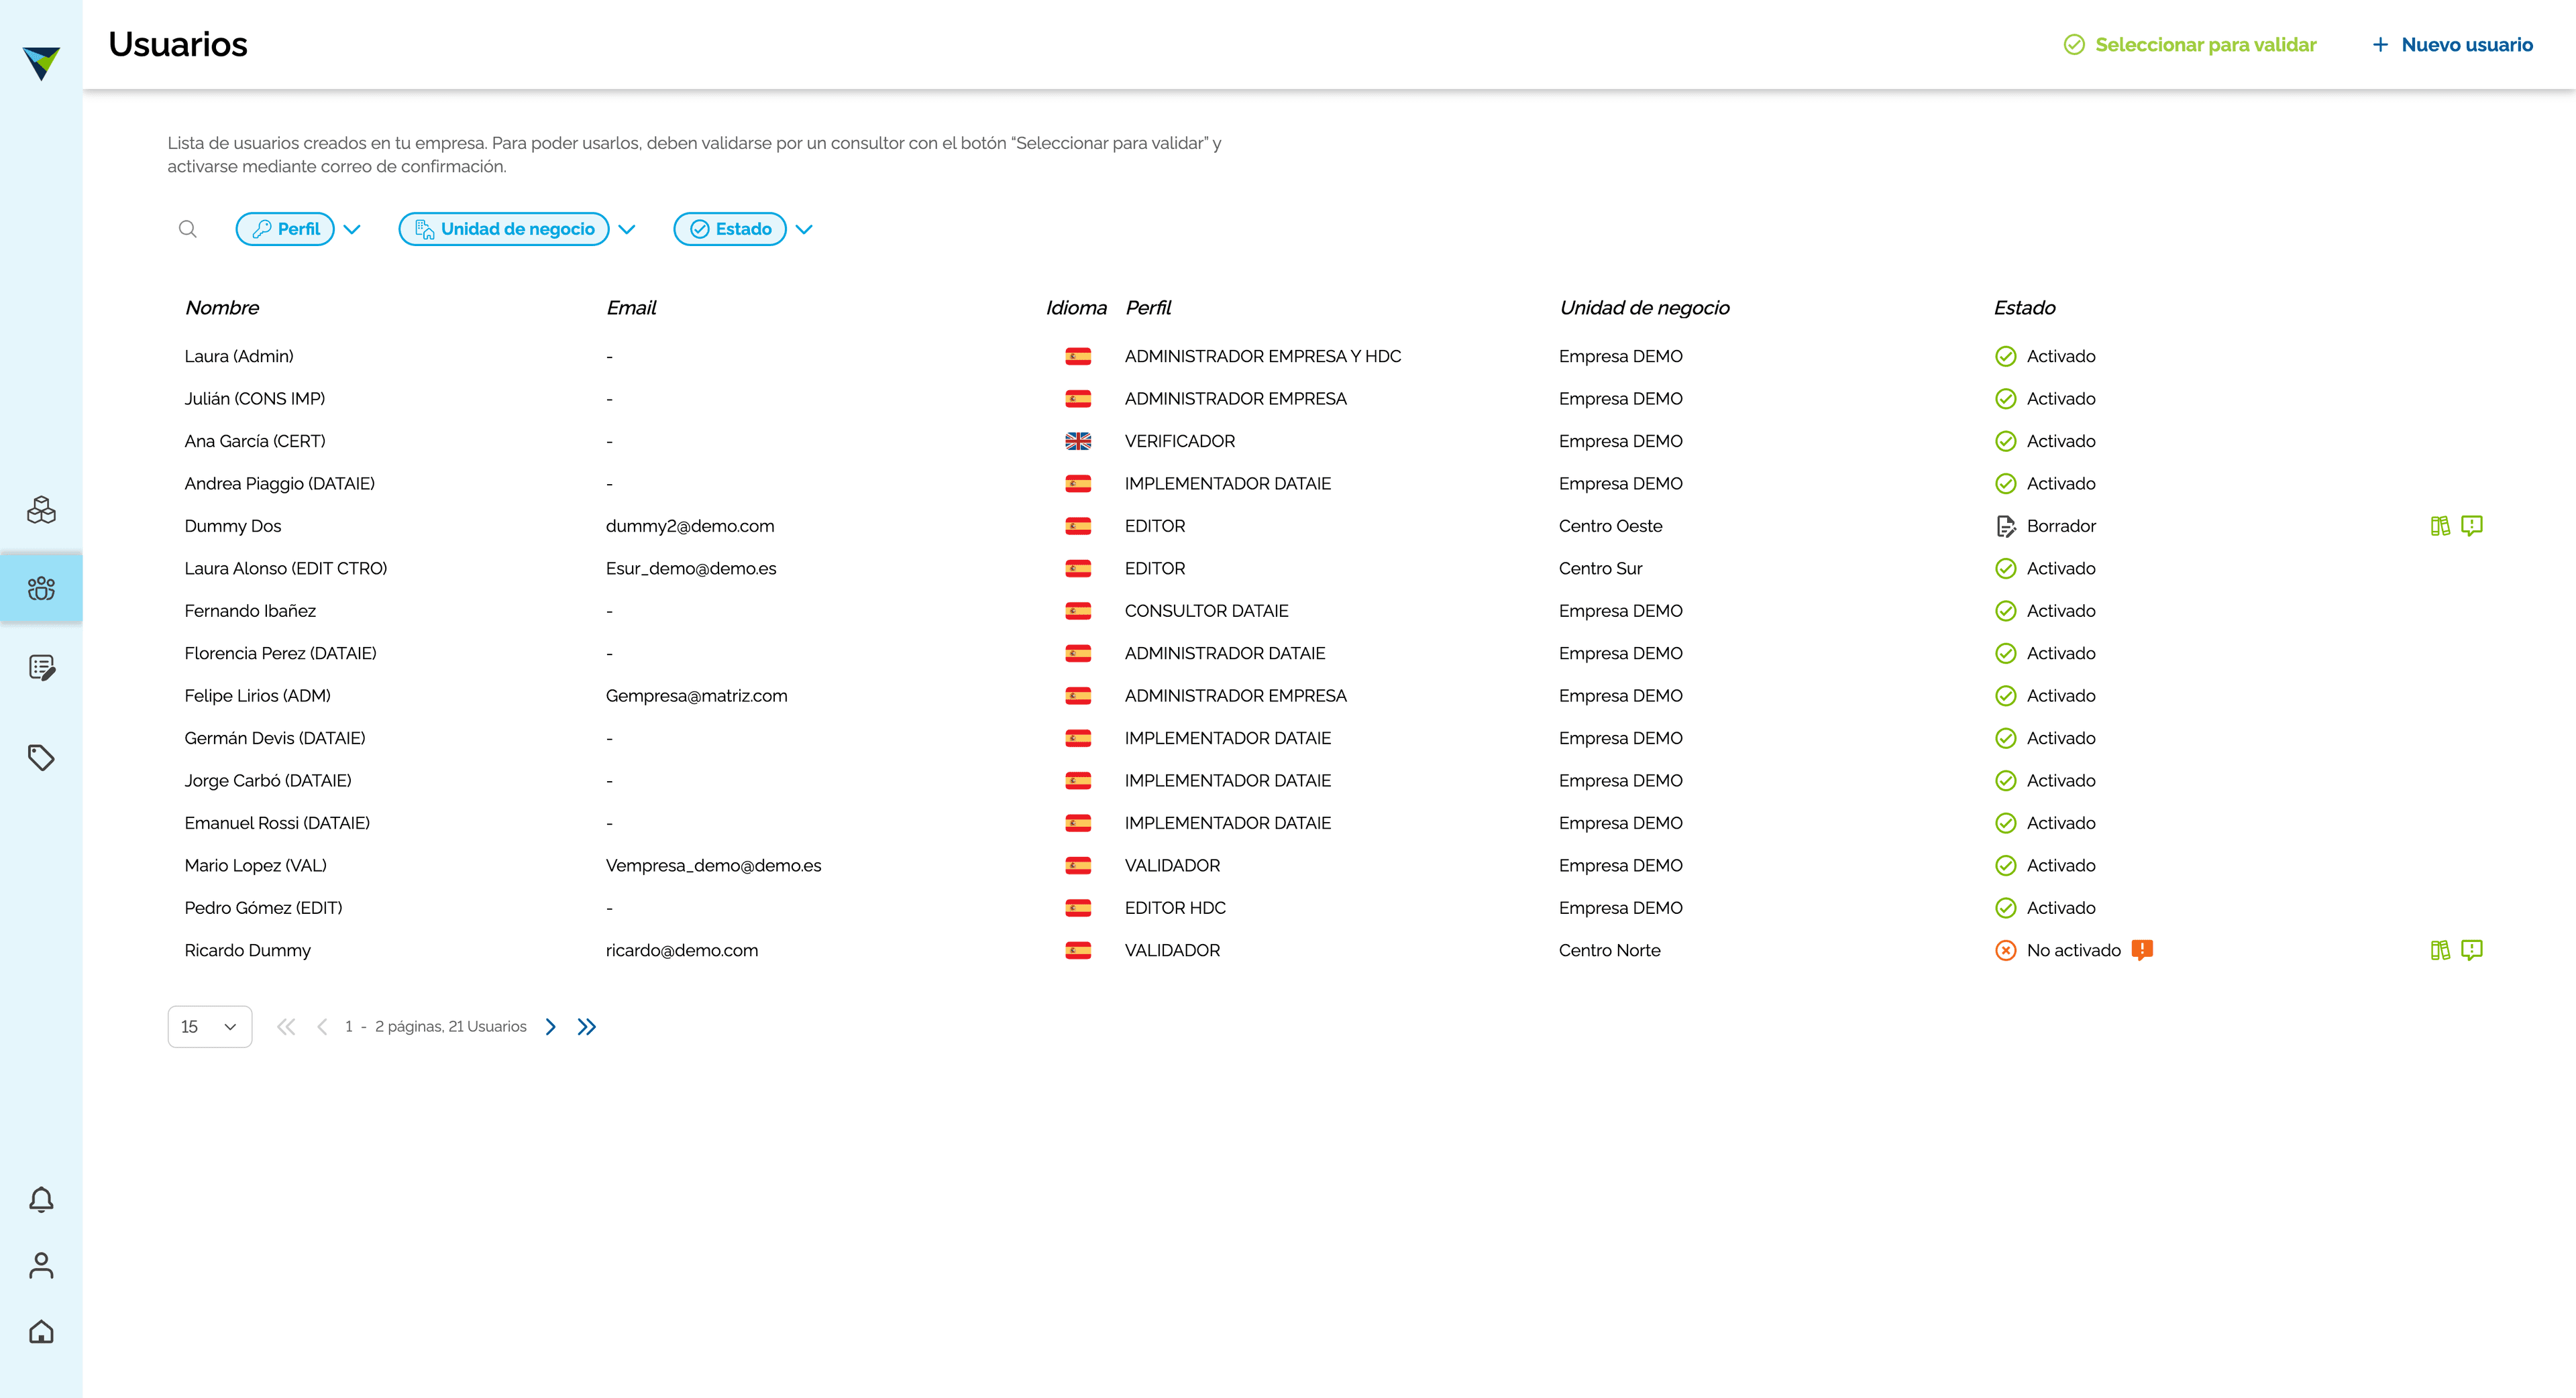Select user Fernando Ibañez

click(250, 611)
